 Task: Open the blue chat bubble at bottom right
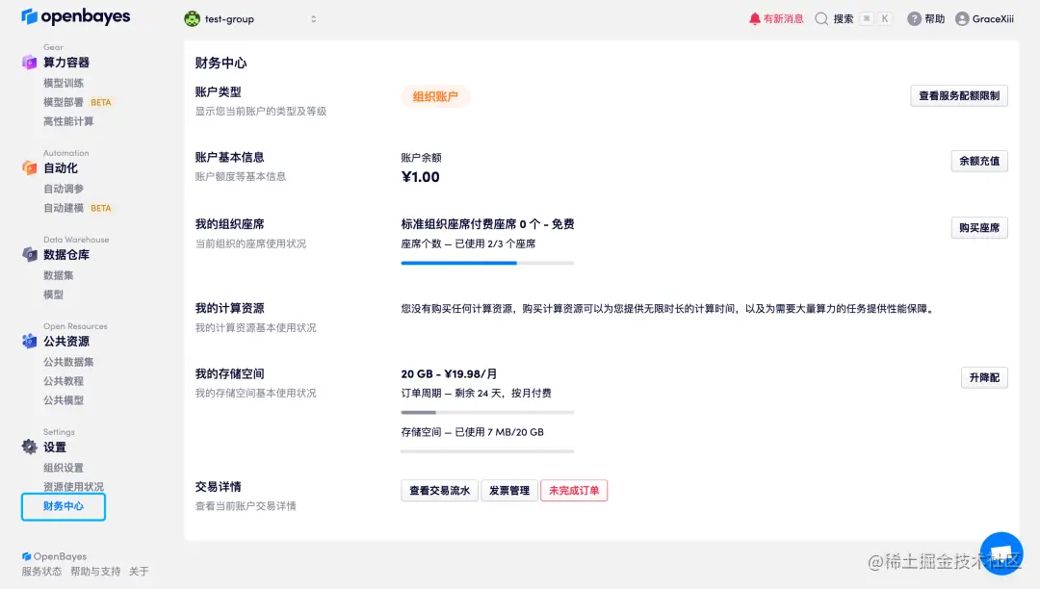click(1001, 552)
